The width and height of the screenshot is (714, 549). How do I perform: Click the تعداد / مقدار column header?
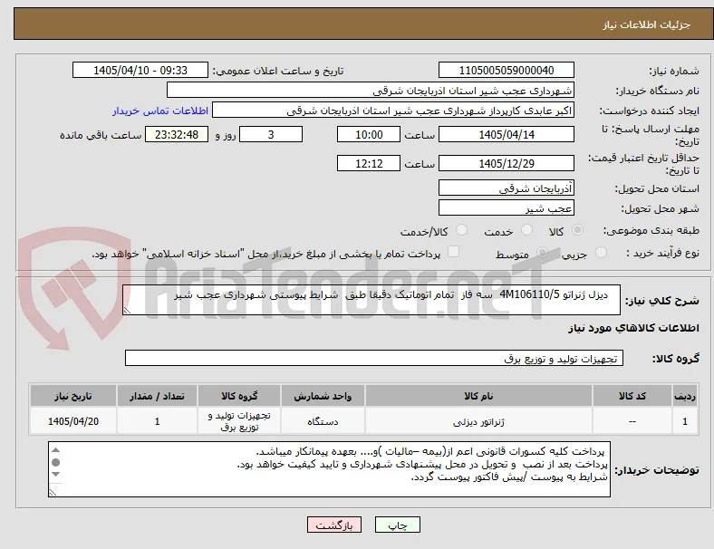pos(157,396)
